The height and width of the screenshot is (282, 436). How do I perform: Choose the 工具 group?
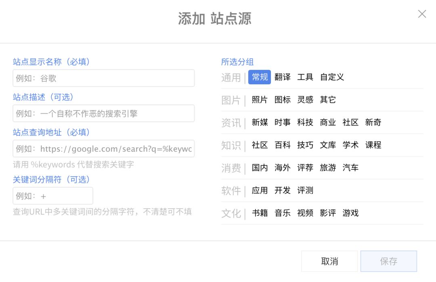pyautogui.click(x=305, y=77)
